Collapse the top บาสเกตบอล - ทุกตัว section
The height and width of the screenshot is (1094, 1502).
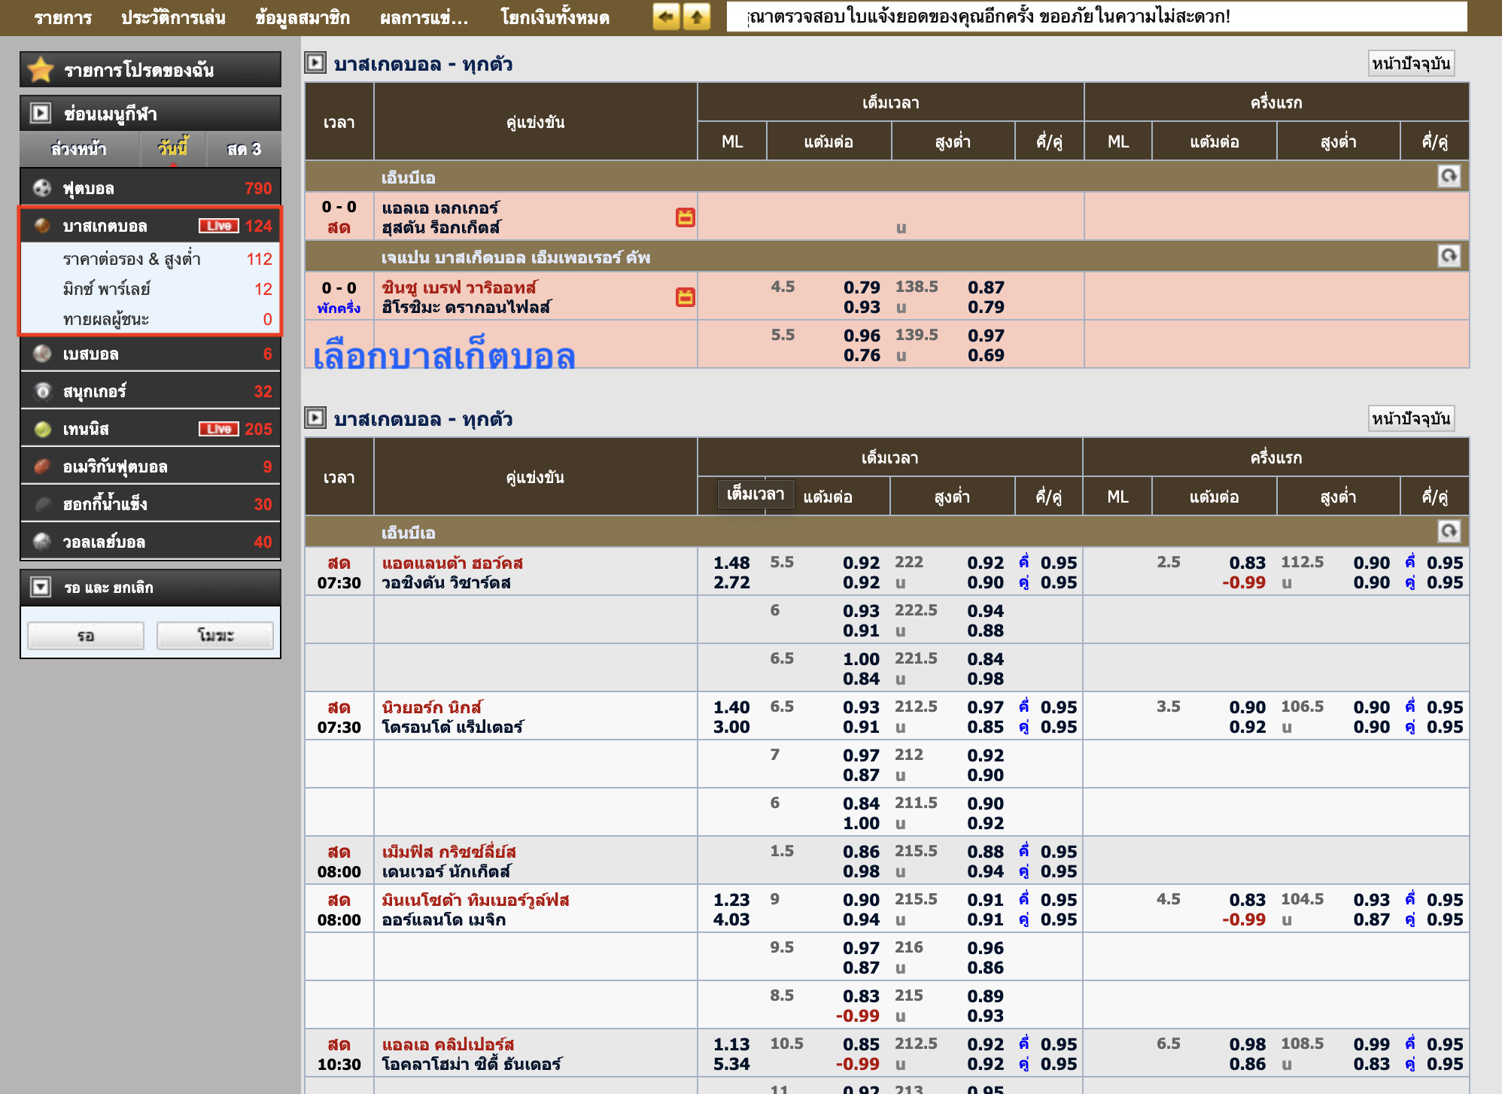(315, 63)
